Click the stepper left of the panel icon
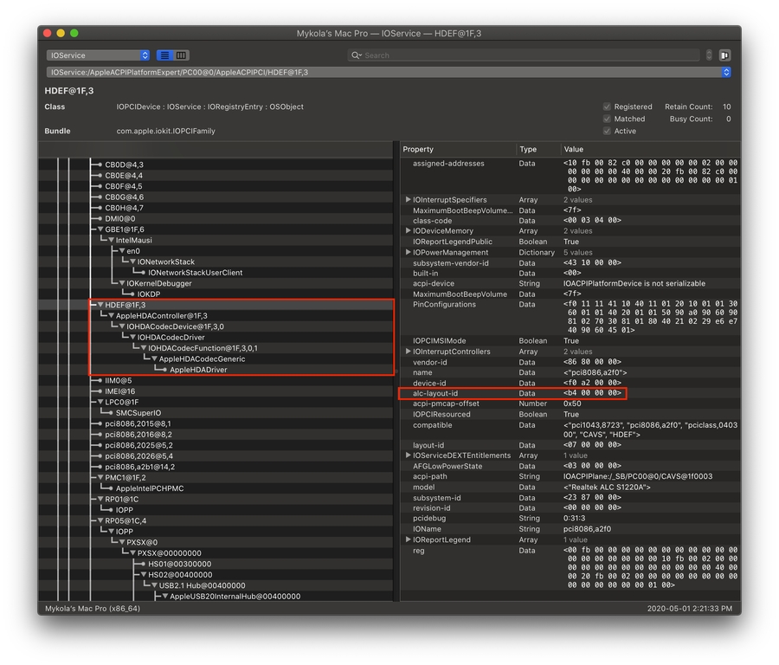The width and height of the screenshot is (779, 665). click(x=709, y=55)
